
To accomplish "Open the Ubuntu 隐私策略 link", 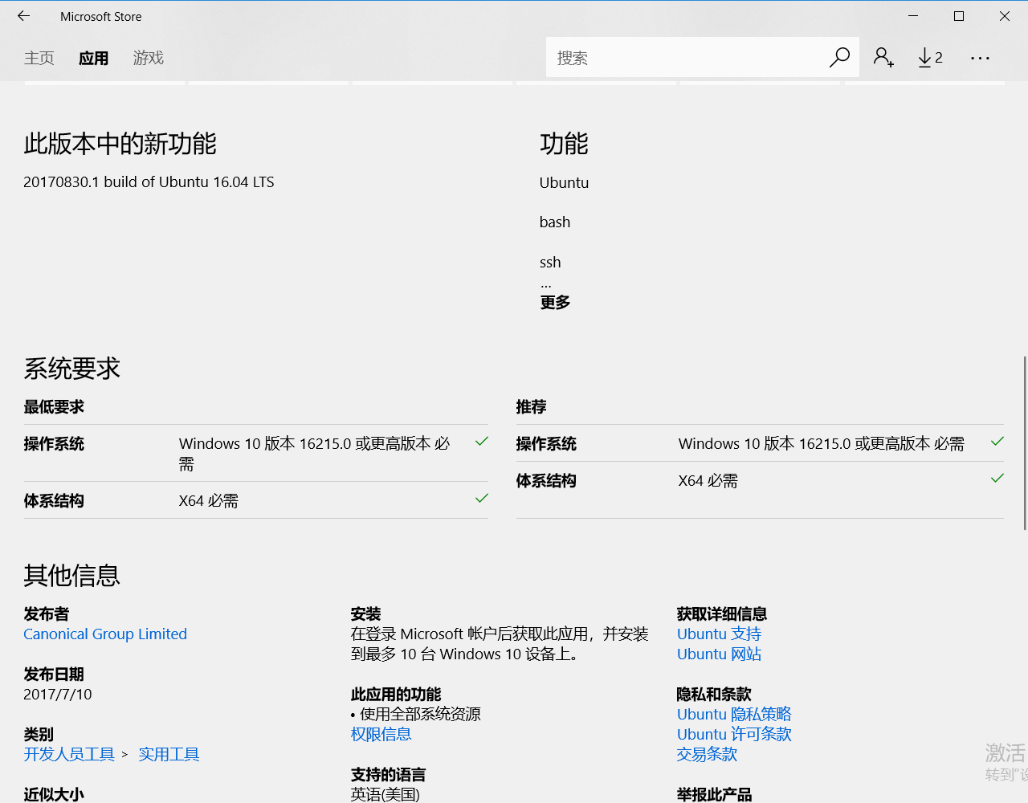I will (x=734, y=714).
